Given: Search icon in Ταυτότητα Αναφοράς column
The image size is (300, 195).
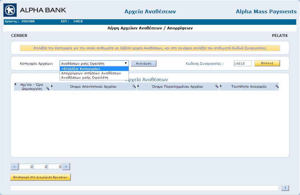Looking at the screenshot, I should (x=277, y=86).
